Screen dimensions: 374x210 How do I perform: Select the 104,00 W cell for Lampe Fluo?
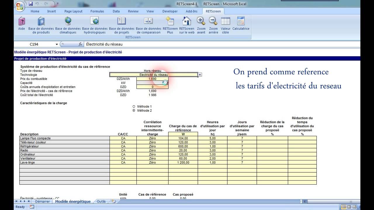pos(183,138)
